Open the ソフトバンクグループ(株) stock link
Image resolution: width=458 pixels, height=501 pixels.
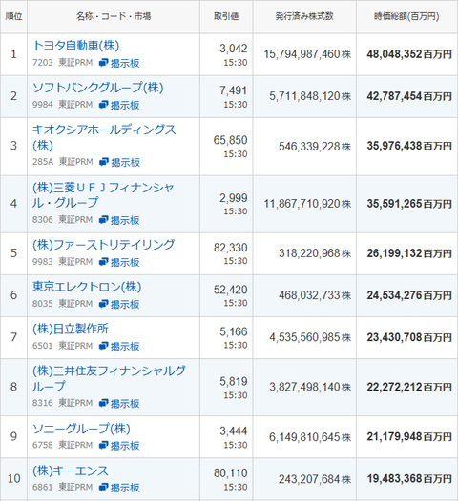click(x=98, y=88)
